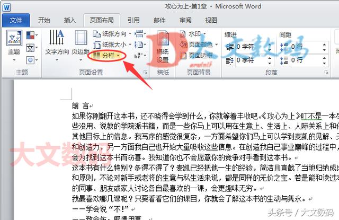Open theme fonts dropdown
This screenshot has height=220, width=339.
tap(32, 48)
